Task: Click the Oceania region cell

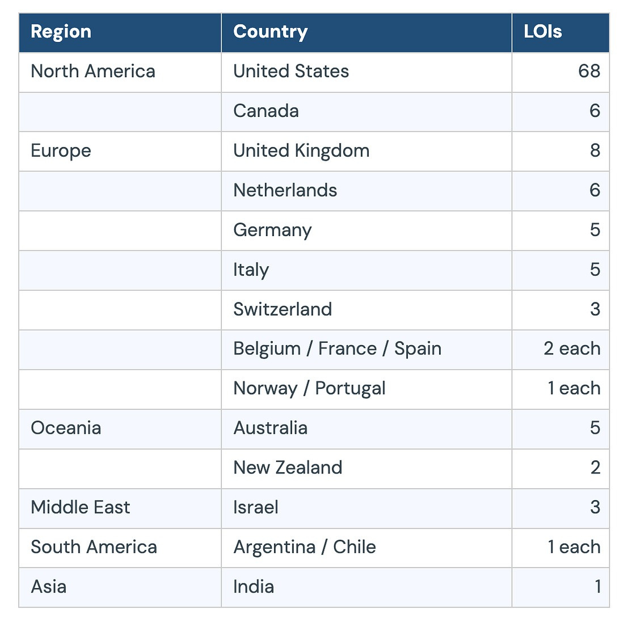Action: coord(120,429)
